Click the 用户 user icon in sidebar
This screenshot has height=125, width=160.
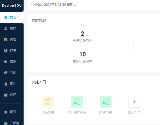[6, 84]
